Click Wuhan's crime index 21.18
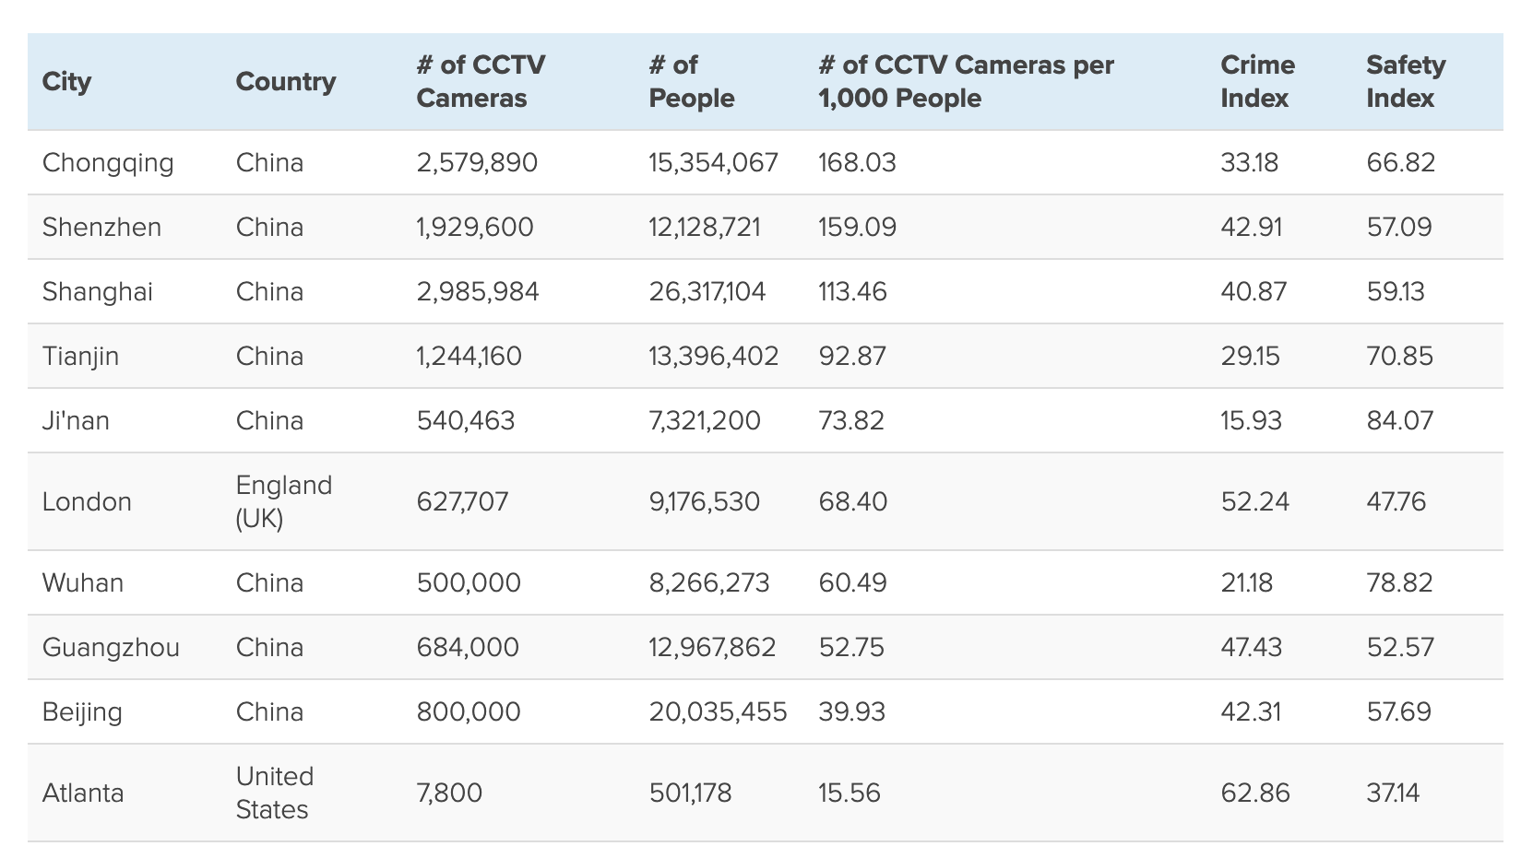 [x=1246, y=583]
